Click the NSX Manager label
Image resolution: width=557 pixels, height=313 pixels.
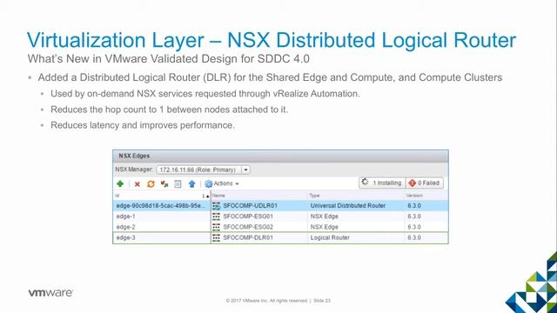coord(134,170)
